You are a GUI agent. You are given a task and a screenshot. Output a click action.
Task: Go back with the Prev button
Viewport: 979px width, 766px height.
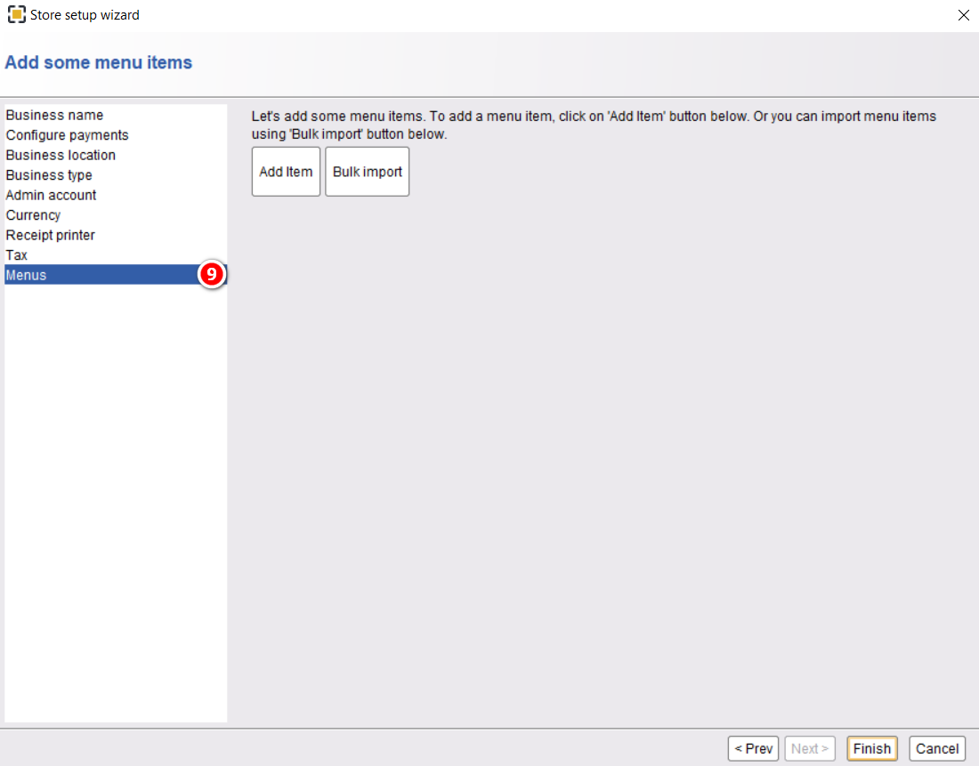tap(753, 748)
